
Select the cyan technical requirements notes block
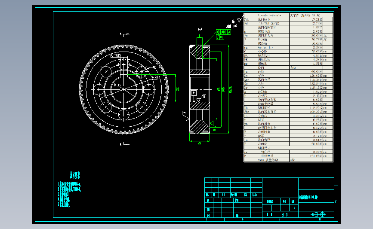(x=69, y=194)
